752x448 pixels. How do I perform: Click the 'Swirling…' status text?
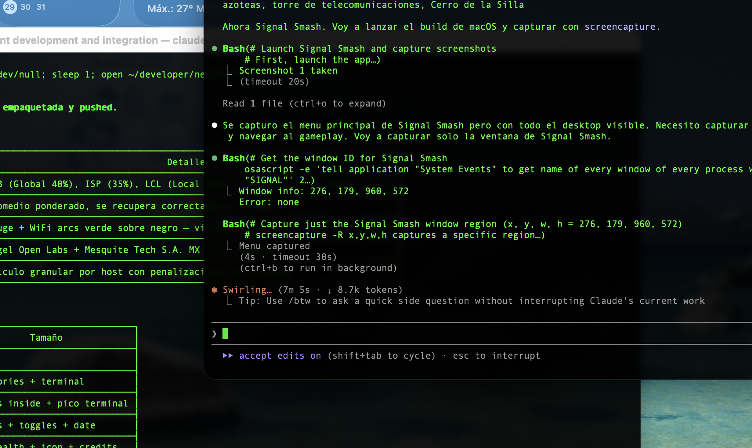tap(247, 290)
